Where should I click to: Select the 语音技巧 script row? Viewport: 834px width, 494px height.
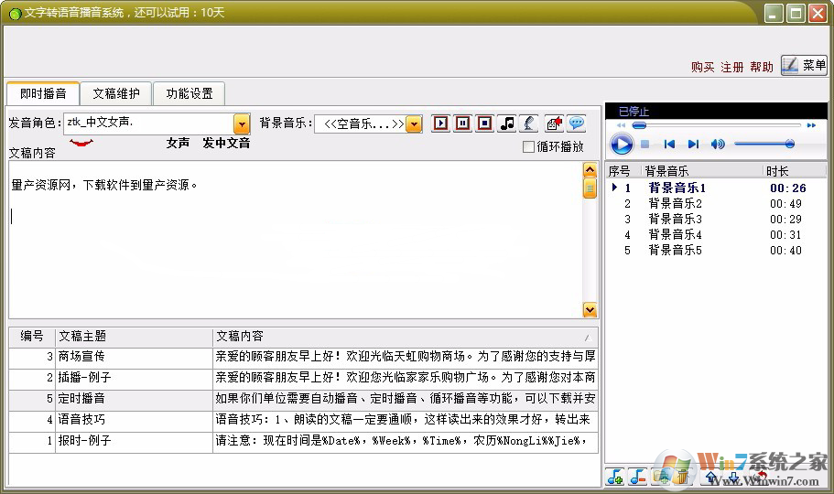(303, 420)
